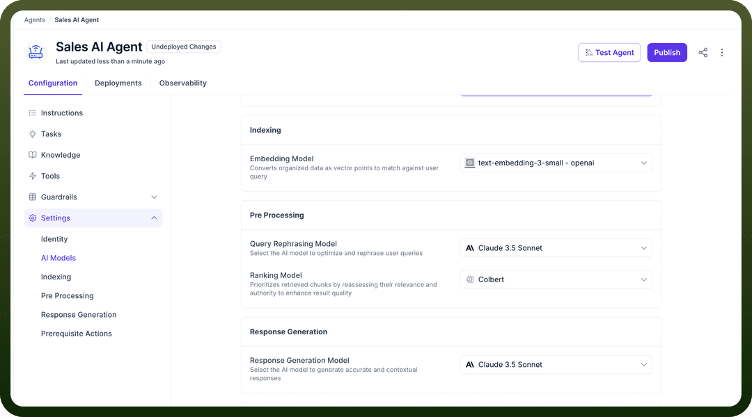Click the Ranking Model label
Screen dimensions: 752x417
tap(276, 275)
